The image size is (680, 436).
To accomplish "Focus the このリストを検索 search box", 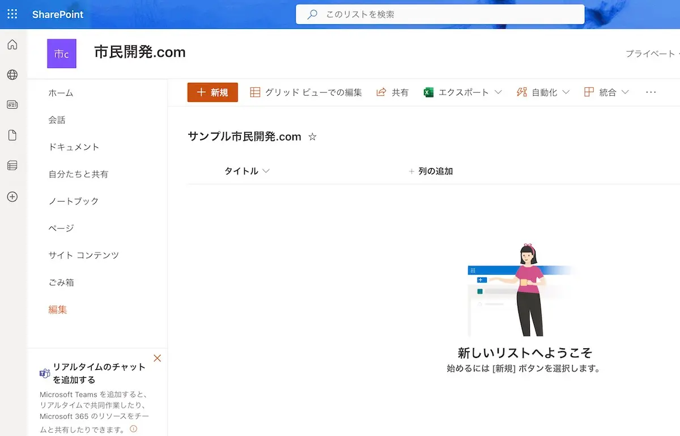I will click(x=440, y=15).
